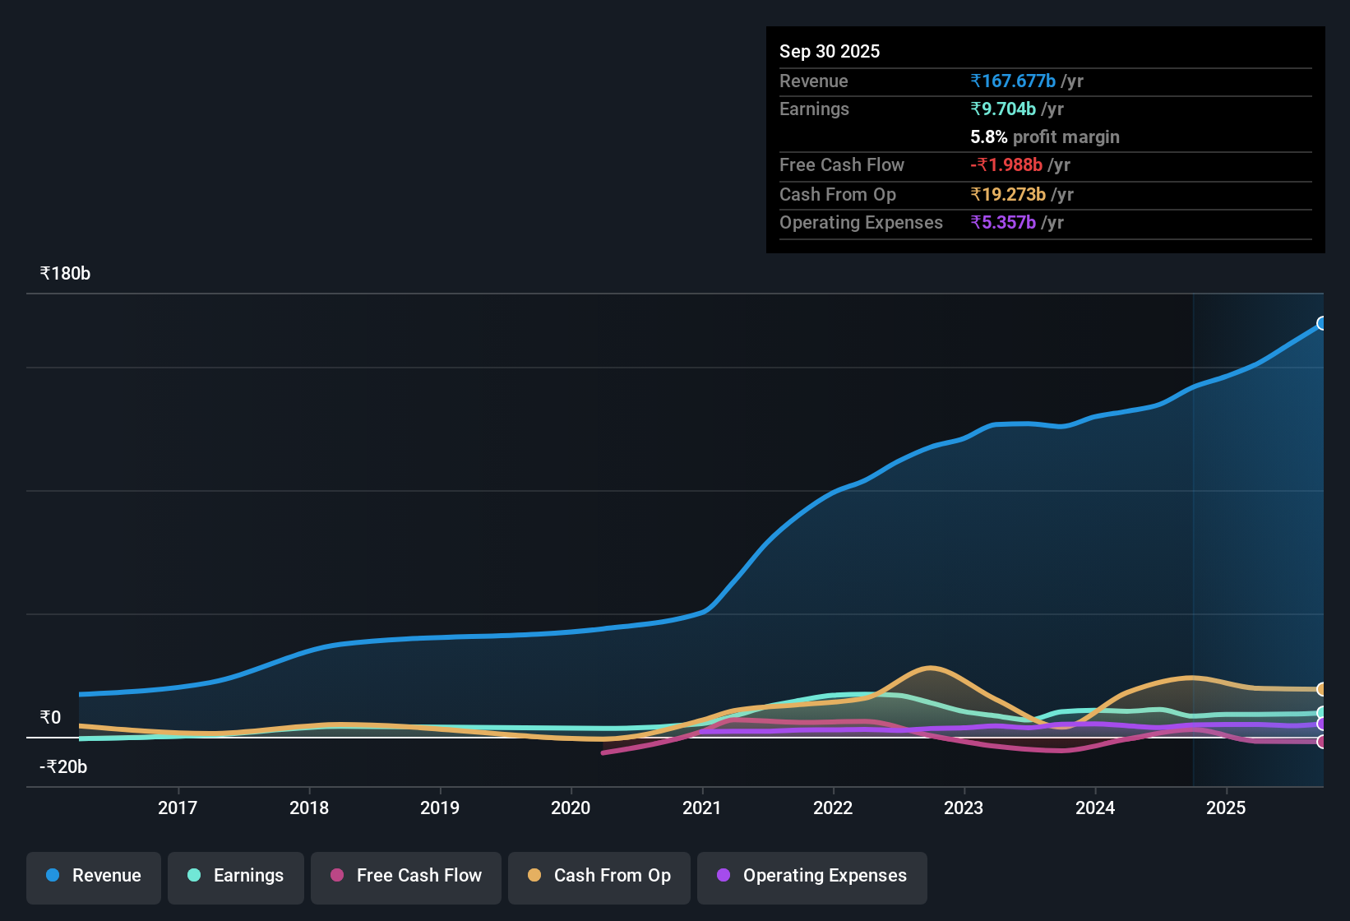This screenshot has width=1350, height=921.
Task: Click the shaded forecast region on the chart
Action: pyautogui.click(x=1258, y=535)
